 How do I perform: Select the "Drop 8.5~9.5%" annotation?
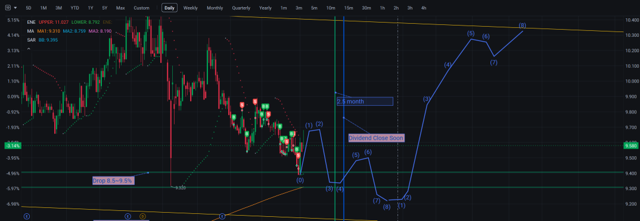113,181
